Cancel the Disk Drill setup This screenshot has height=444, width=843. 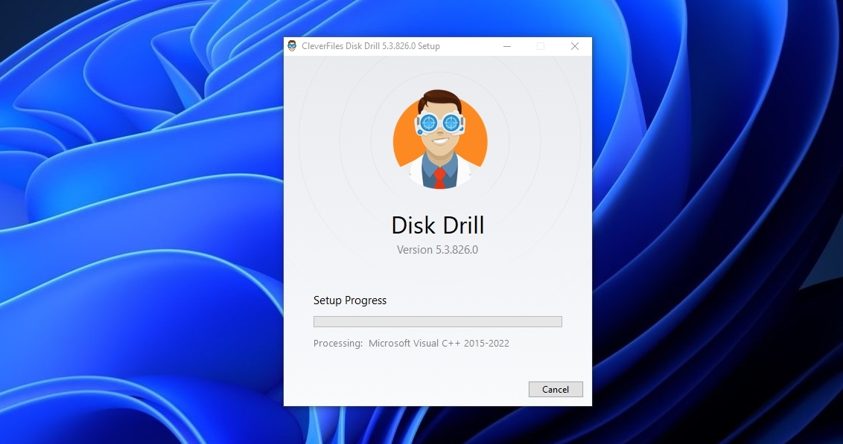556,389
